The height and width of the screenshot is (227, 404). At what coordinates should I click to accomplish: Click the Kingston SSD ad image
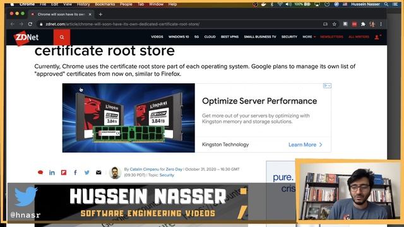(x=129, y=118)
